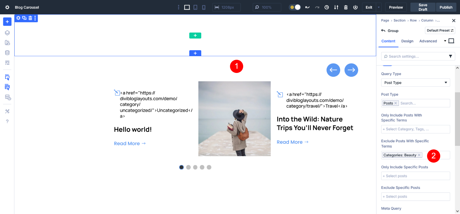Toggle hover click mode icon

7,77
